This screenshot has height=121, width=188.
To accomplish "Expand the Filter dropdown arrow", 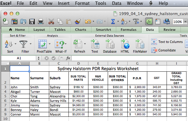I will [31, 44].
